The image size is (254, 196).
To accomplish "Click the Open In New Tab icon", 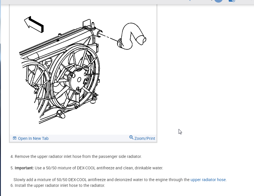I will 15,138.
